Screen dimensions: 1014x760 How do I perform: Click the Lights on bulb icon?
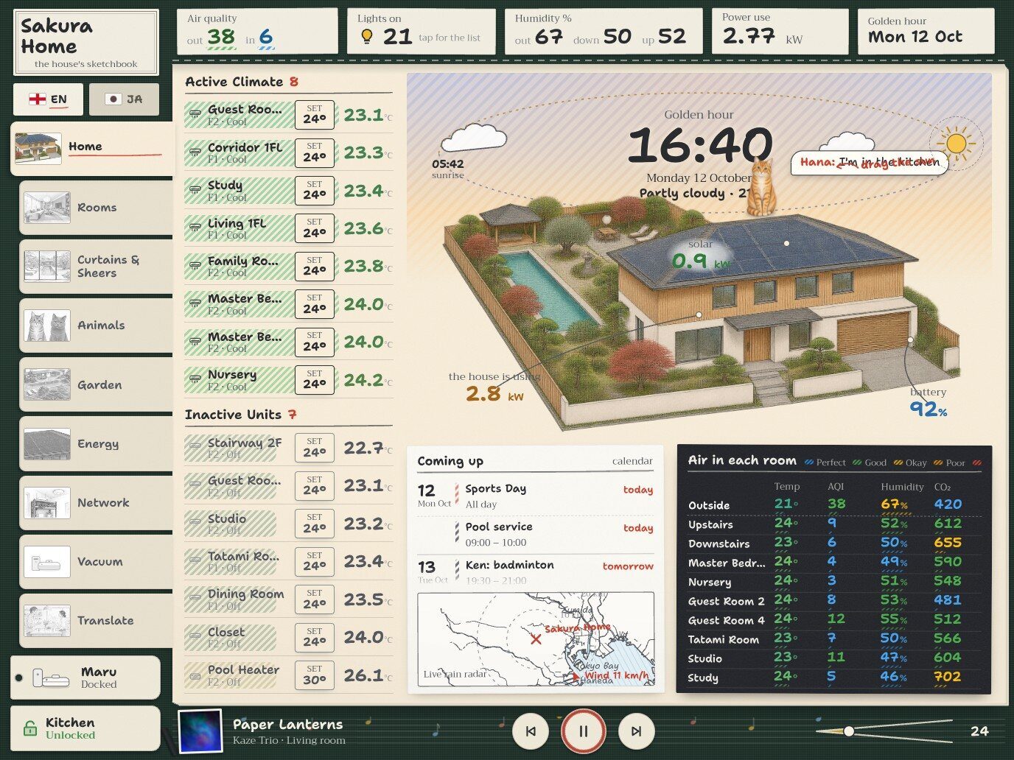pos(366,37)
